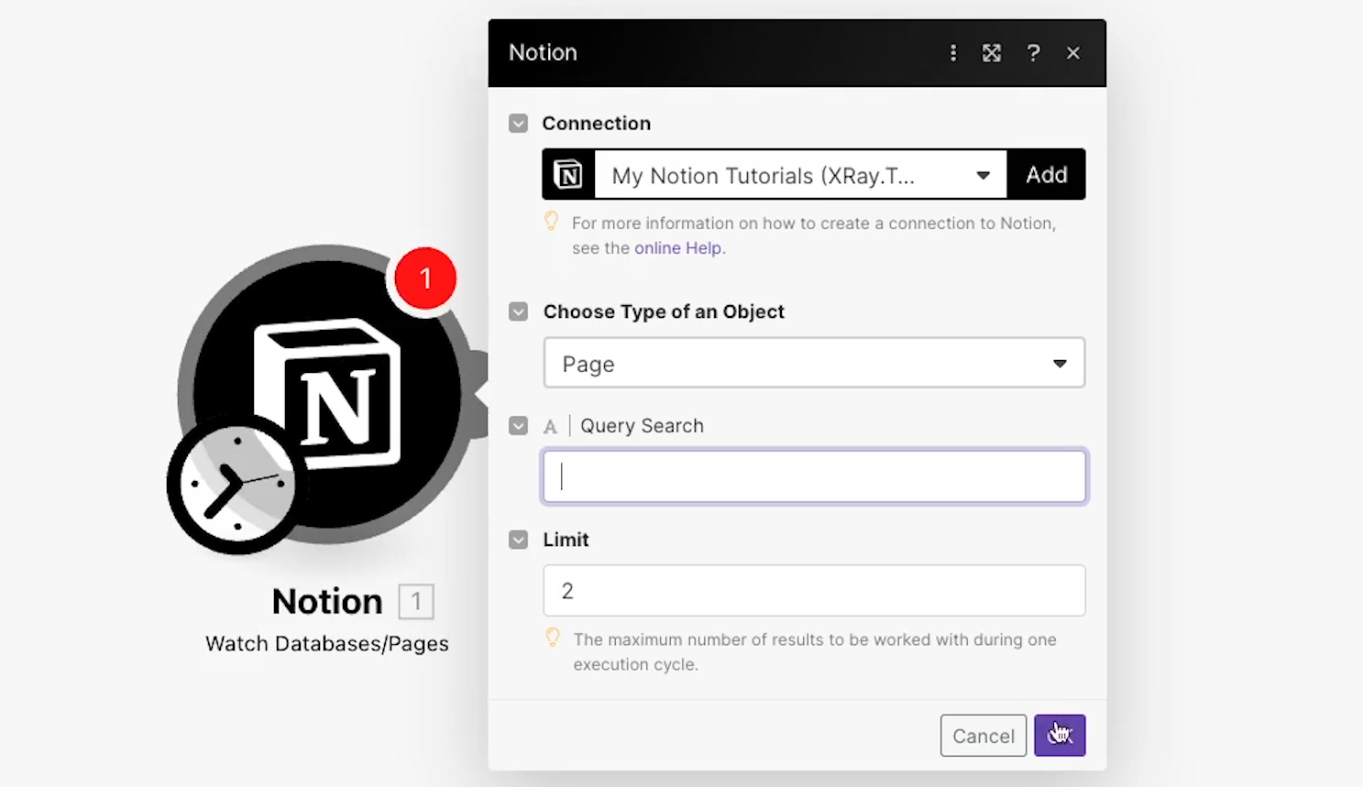The height and width of the screenshot is (787, 1363).
Task: Click the Limit field showing 2
Action: click(x=814, y=591)
